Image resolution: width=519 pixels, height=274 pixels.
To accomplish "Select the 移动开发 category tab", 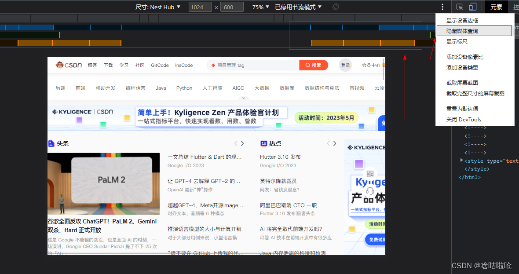I will click(x=106, y=88).
